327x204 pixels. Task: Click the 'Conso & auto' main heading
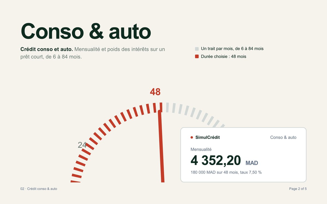[x=86, y=31]
